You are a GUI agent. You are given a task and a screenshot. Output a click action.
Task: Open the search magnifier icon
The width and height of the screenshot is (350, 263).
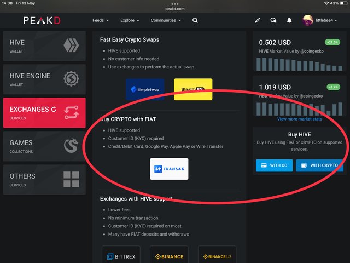point(195,20)
